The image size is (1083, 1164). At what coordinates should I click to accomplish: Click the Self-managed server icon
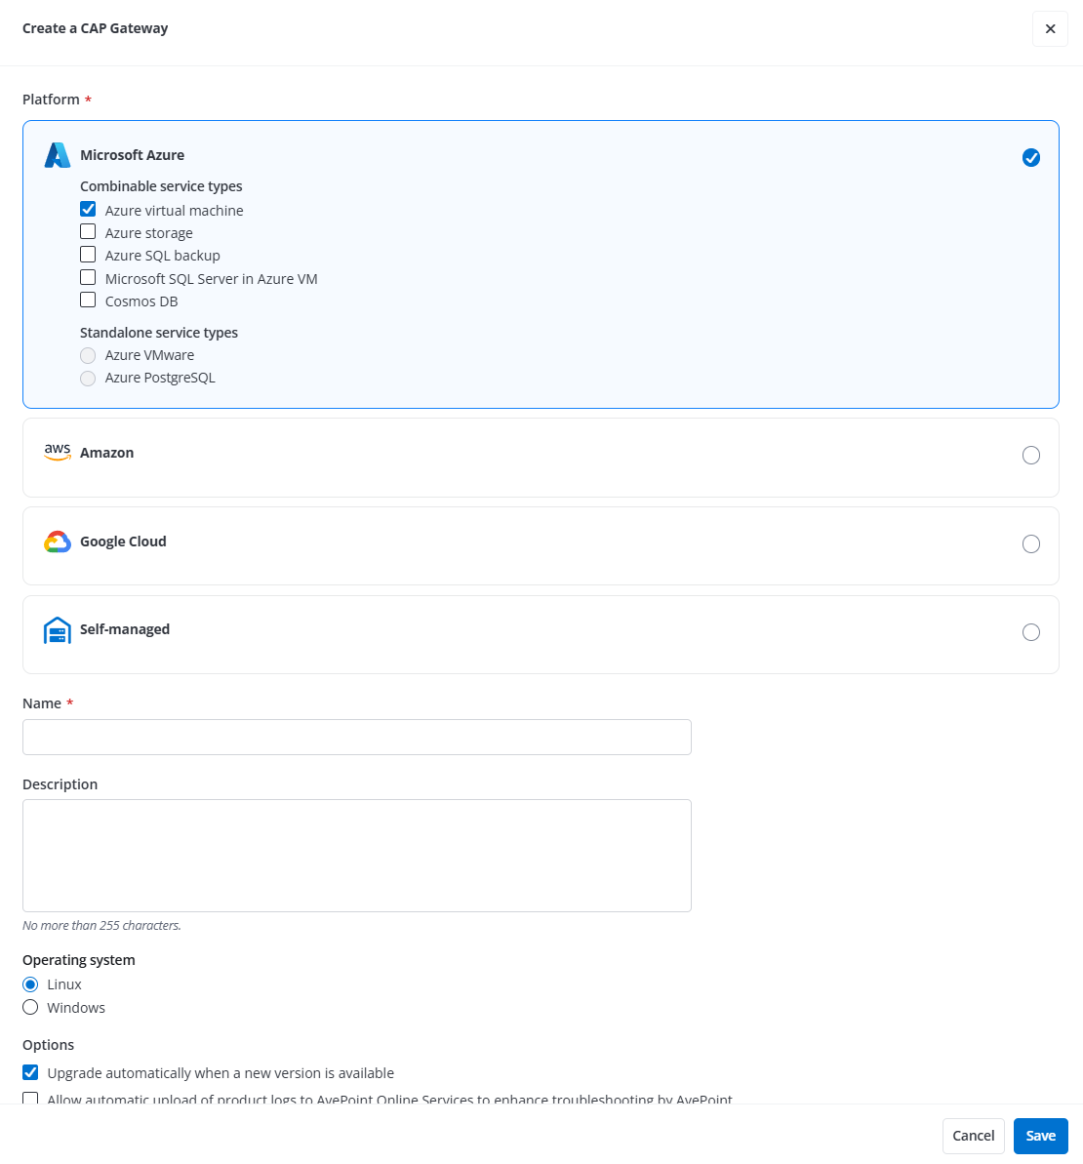pyautogui.click(x=58, y=630)
